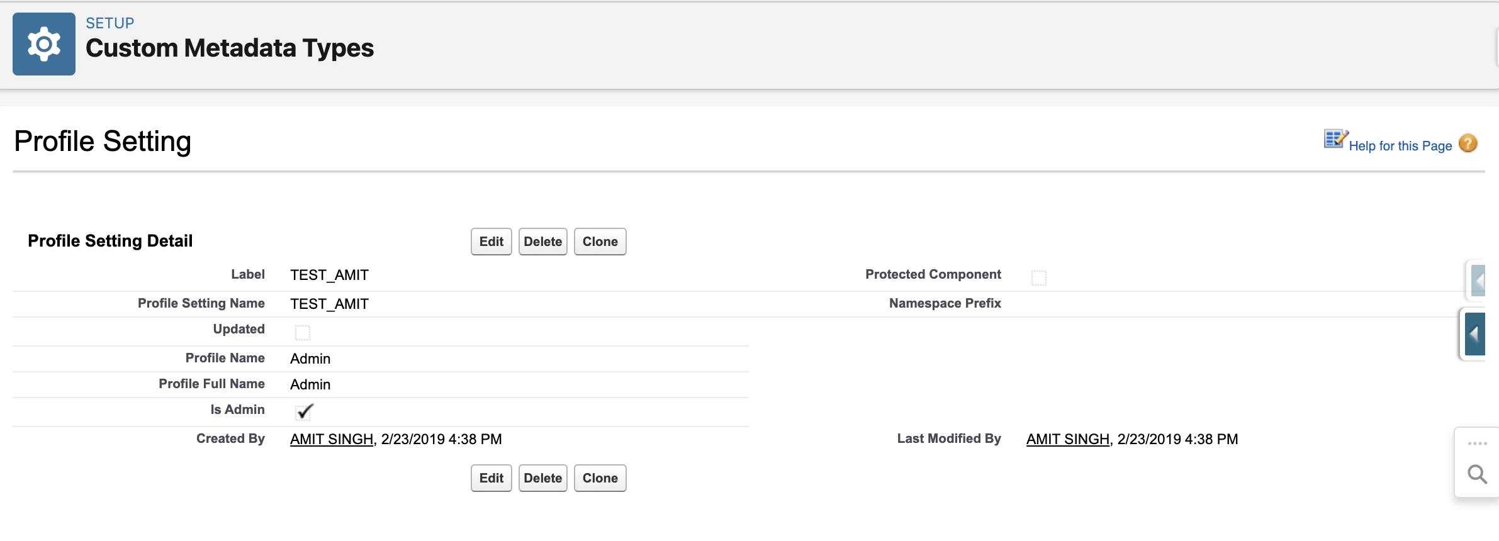
Task: Click the bottom Delete button
Action: 542,478
